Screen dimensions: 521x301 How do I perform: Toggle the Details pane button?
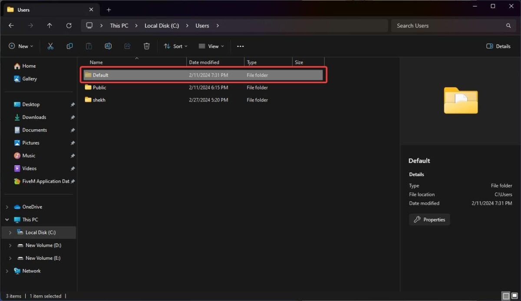pos(498,46)
